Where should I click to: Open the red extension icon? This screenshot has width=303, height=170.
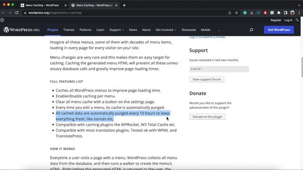click(265, 13)
